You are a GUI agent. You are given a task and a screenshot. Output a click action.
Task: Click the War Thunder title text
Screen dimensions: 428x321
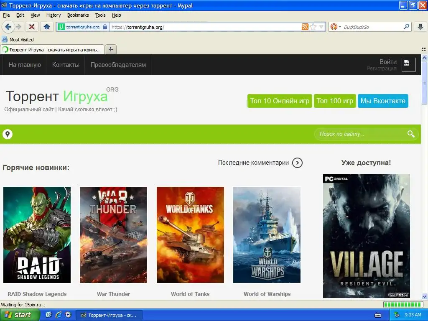(114, 294)
